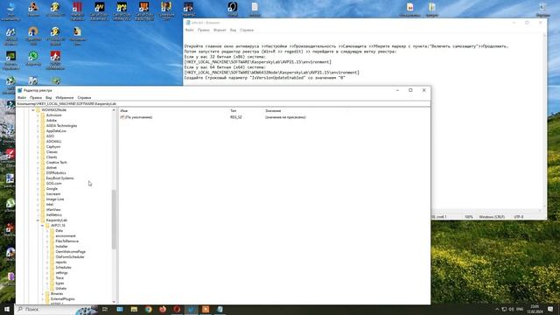Click the REG_SZ type cell
This screenshot has width=560, height=315.
235,117
